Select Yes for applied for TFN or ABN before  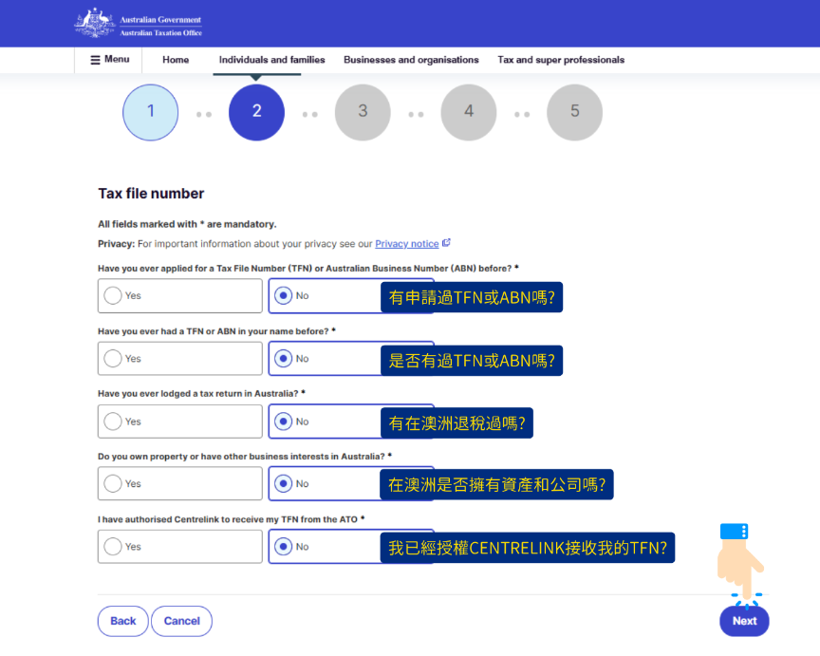coord(111,295)
